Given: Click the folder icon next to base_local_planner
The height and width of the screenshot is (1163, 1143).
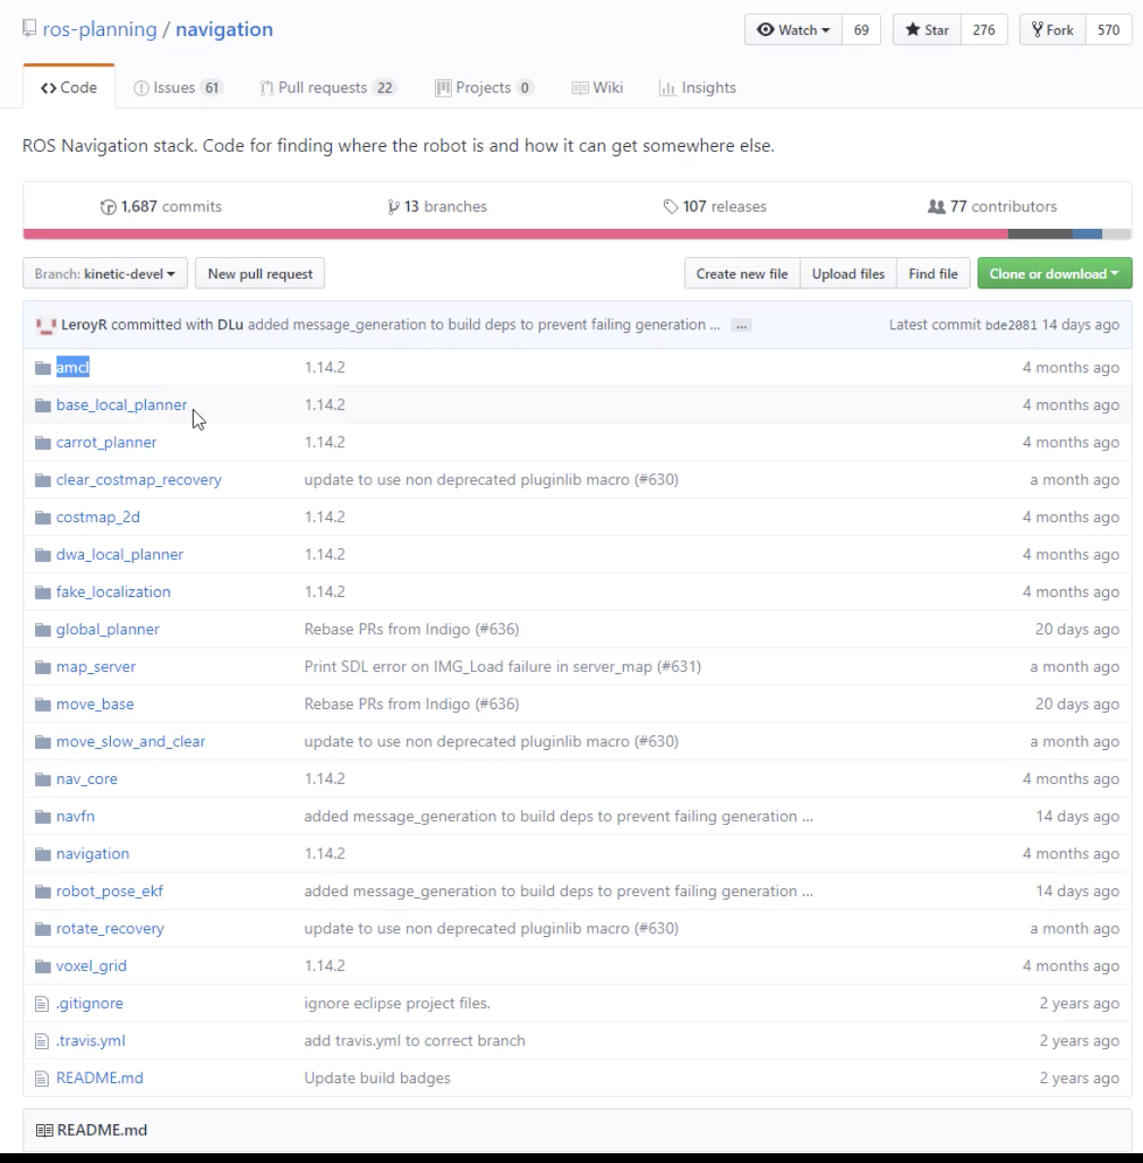Looking at the screenshot, I should (x=42, y=406).
